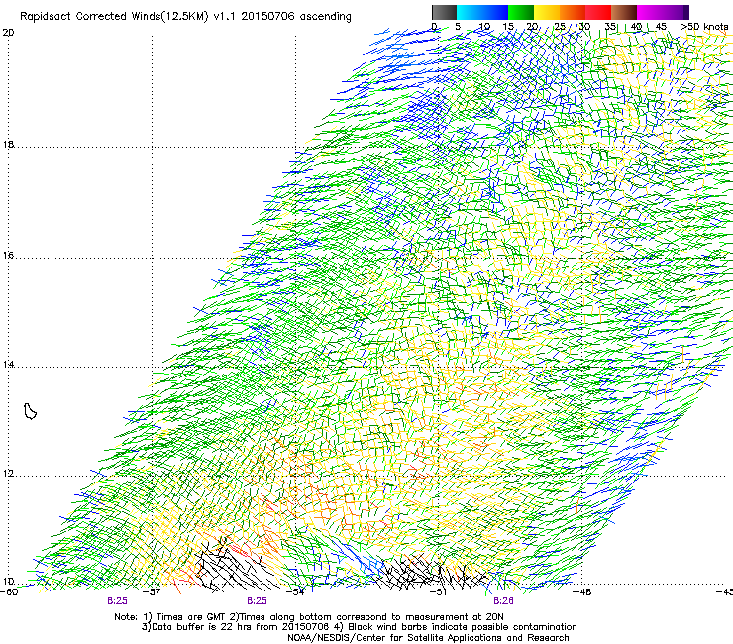Click the '-60' longitude axis label

9,592
